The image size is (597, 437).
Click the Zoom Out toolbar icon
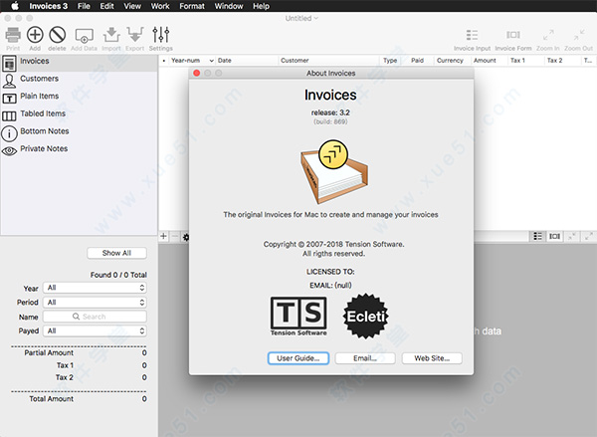point(579,35)
